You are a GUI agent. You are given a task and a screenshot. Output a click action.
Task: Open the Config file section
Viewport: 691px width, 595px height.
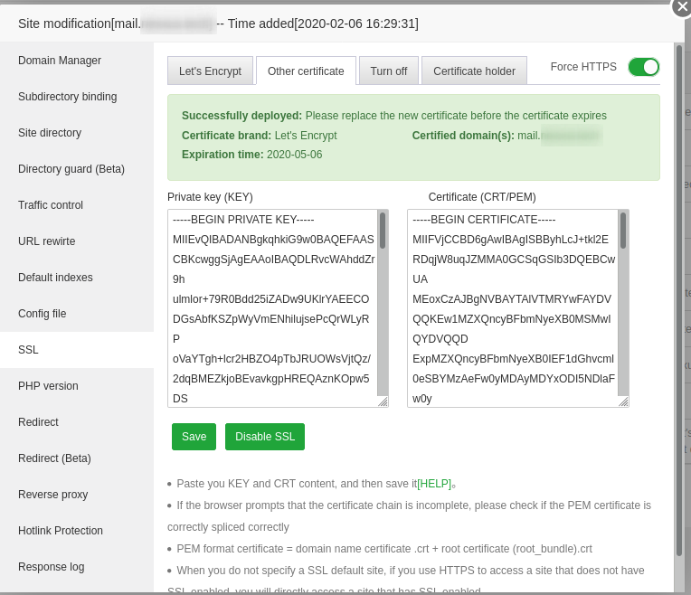43,314
